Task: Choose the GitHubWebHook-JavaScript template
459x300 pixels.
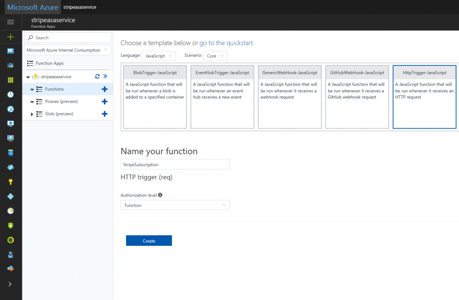Action: click(x=357, y=97)
